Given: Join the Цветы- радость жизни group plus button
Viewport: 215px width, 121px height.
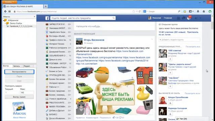Looking at the screenshot, I should [170, 73].
